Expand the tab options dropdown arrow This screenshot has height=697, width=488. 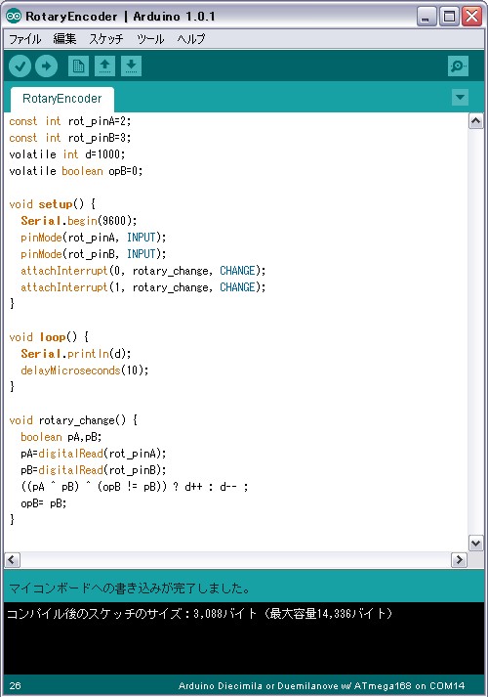pyautogui.click(x=460, y=98)
